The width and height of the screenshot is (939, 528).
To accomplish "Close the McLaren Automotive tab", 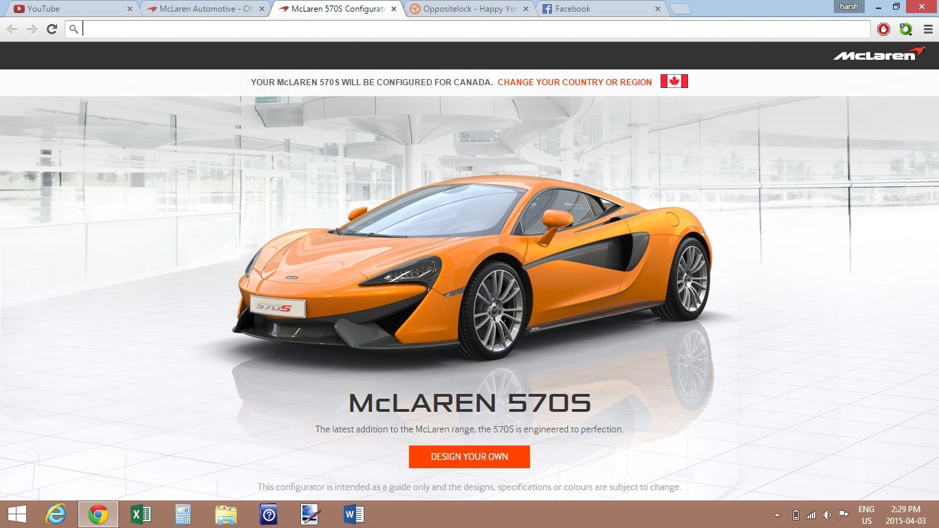I will [262, 9].
